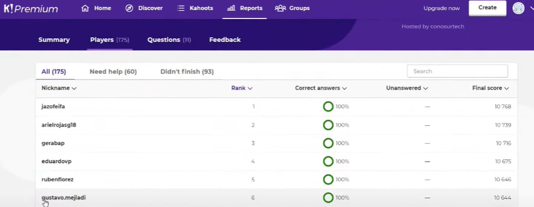Click the green 100% ring for jazofeifa
The width and height of the screenshot is (534, 207).
(x=328, y=107)
